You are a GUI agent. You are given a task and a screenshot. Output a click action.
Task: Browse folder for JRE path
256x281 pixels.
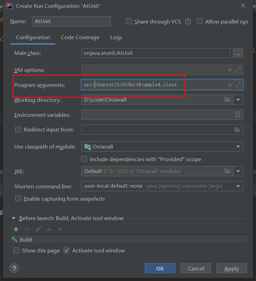(x=227, y=171)
